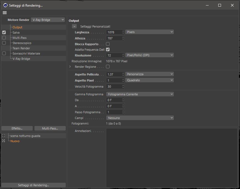Open the Pixels unit dropdown
This screenshot has height=189, width=240.
(149, 32)
